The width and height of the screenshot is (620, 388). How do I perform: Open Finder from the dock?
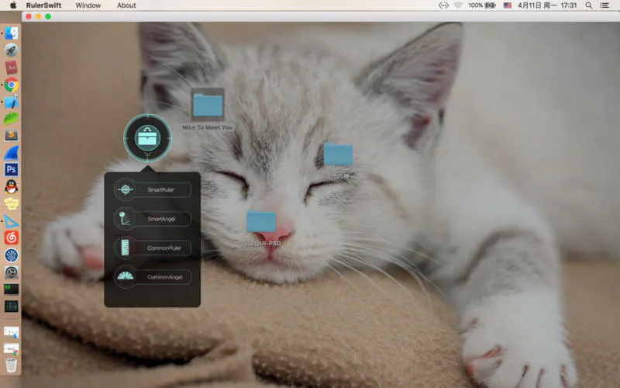[x=11, y=33]
